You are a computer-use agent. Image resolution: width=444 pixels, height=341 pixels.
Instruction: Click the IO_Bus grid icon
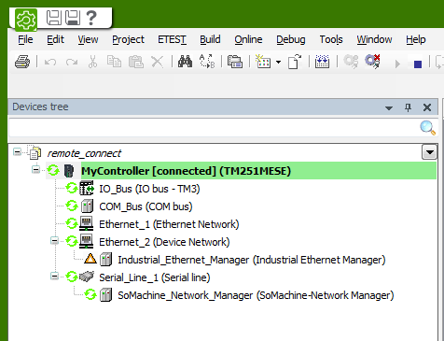(87, 188)
